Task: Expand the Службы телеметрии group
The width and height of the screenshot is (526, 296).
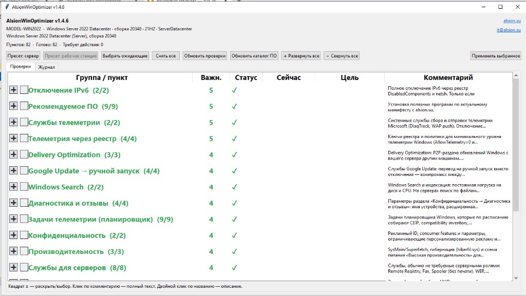Action: point(13,122)
